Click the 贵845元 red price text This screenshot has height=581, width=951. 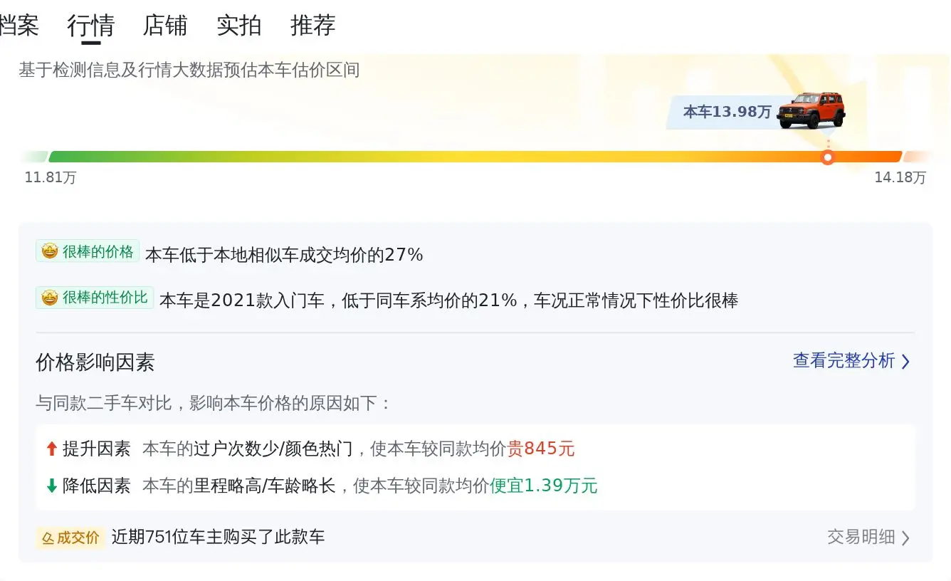(541, 449)
